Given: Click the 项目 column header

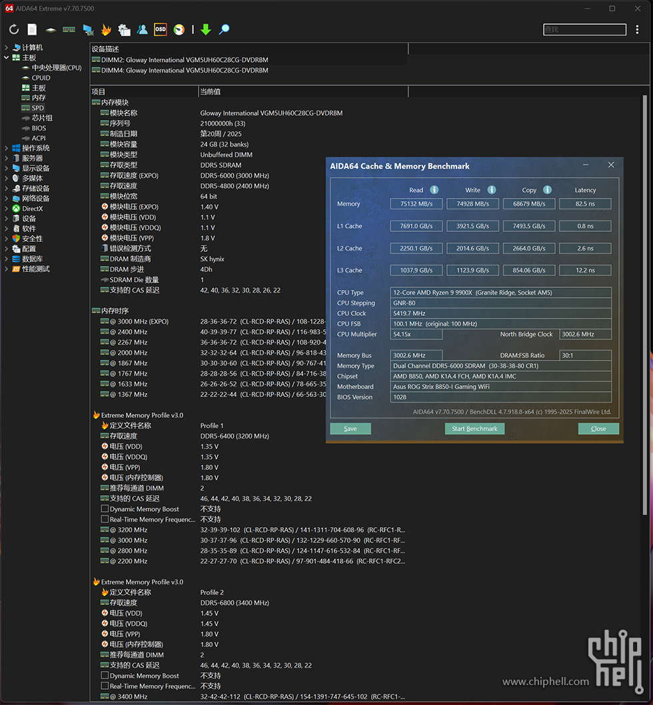Looking at the screenshot, I should [x=144, y=92].
